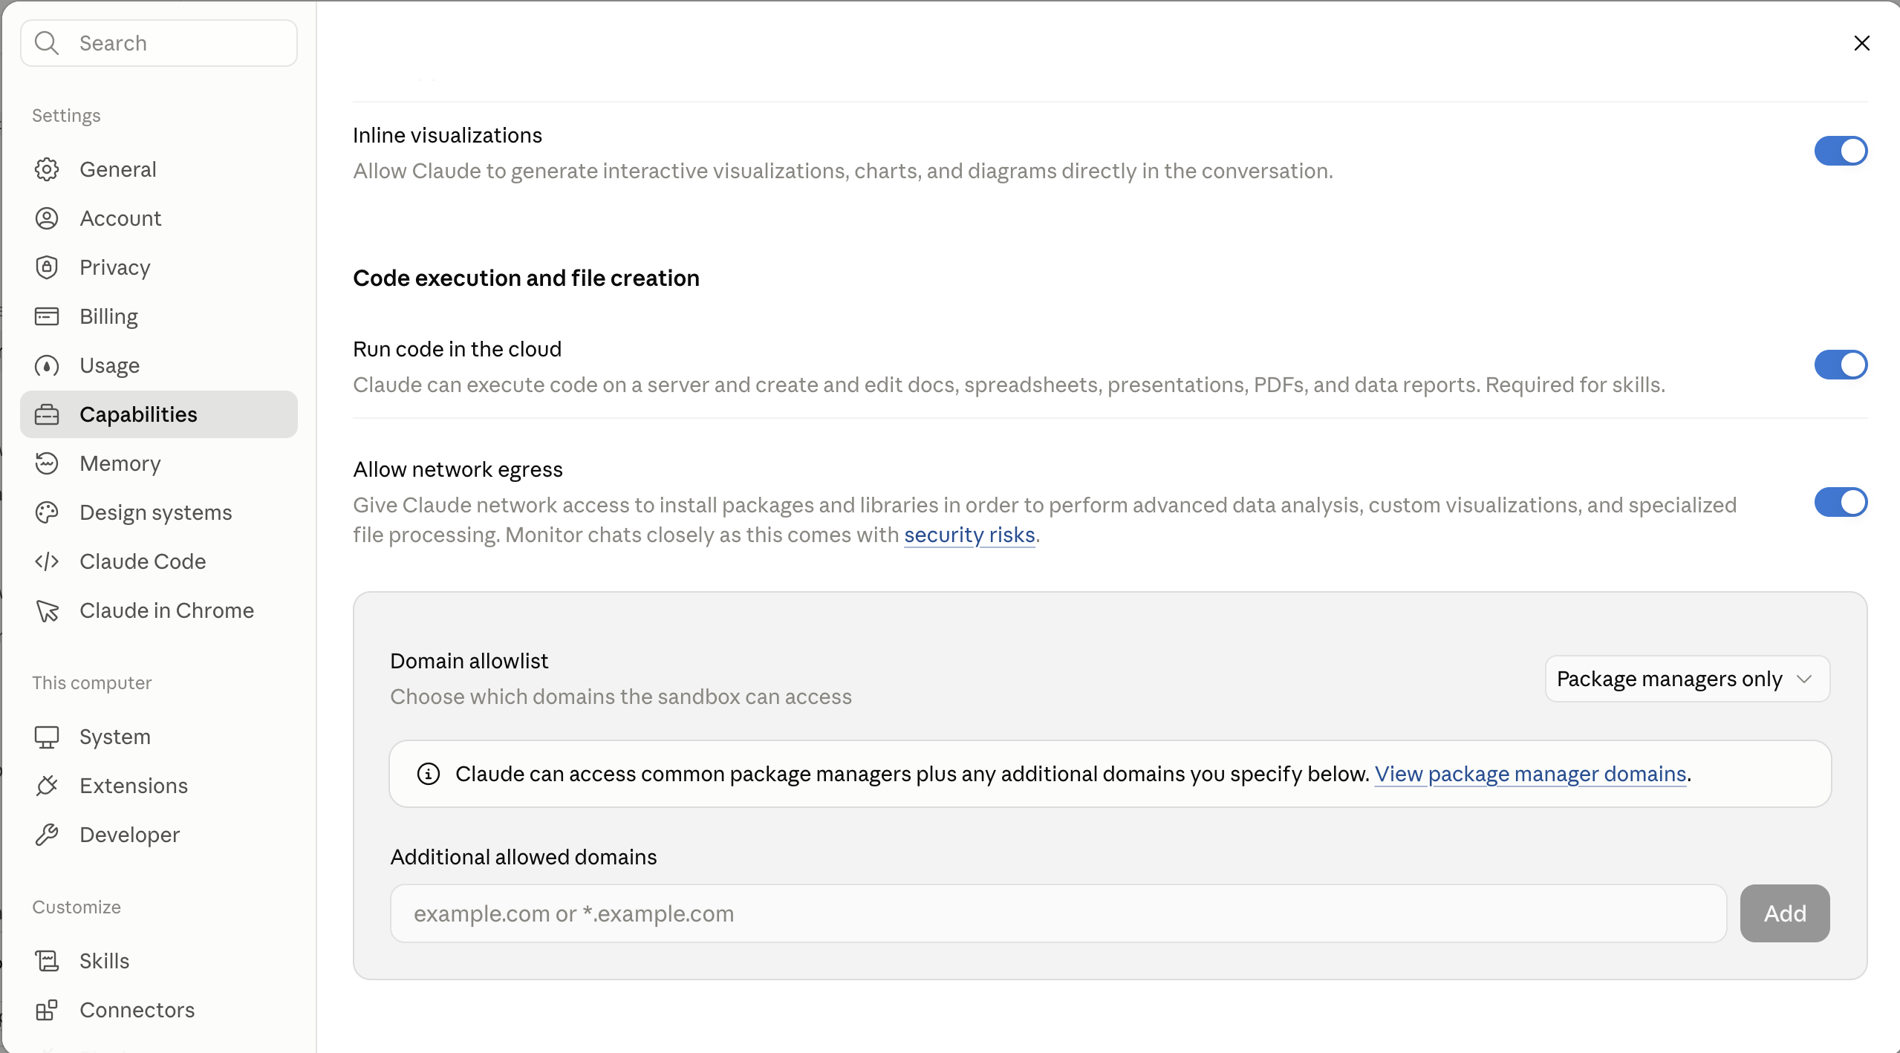Turn off Run code in the cloud
Screen dimensions: 1900x1053
point(1841,365)
